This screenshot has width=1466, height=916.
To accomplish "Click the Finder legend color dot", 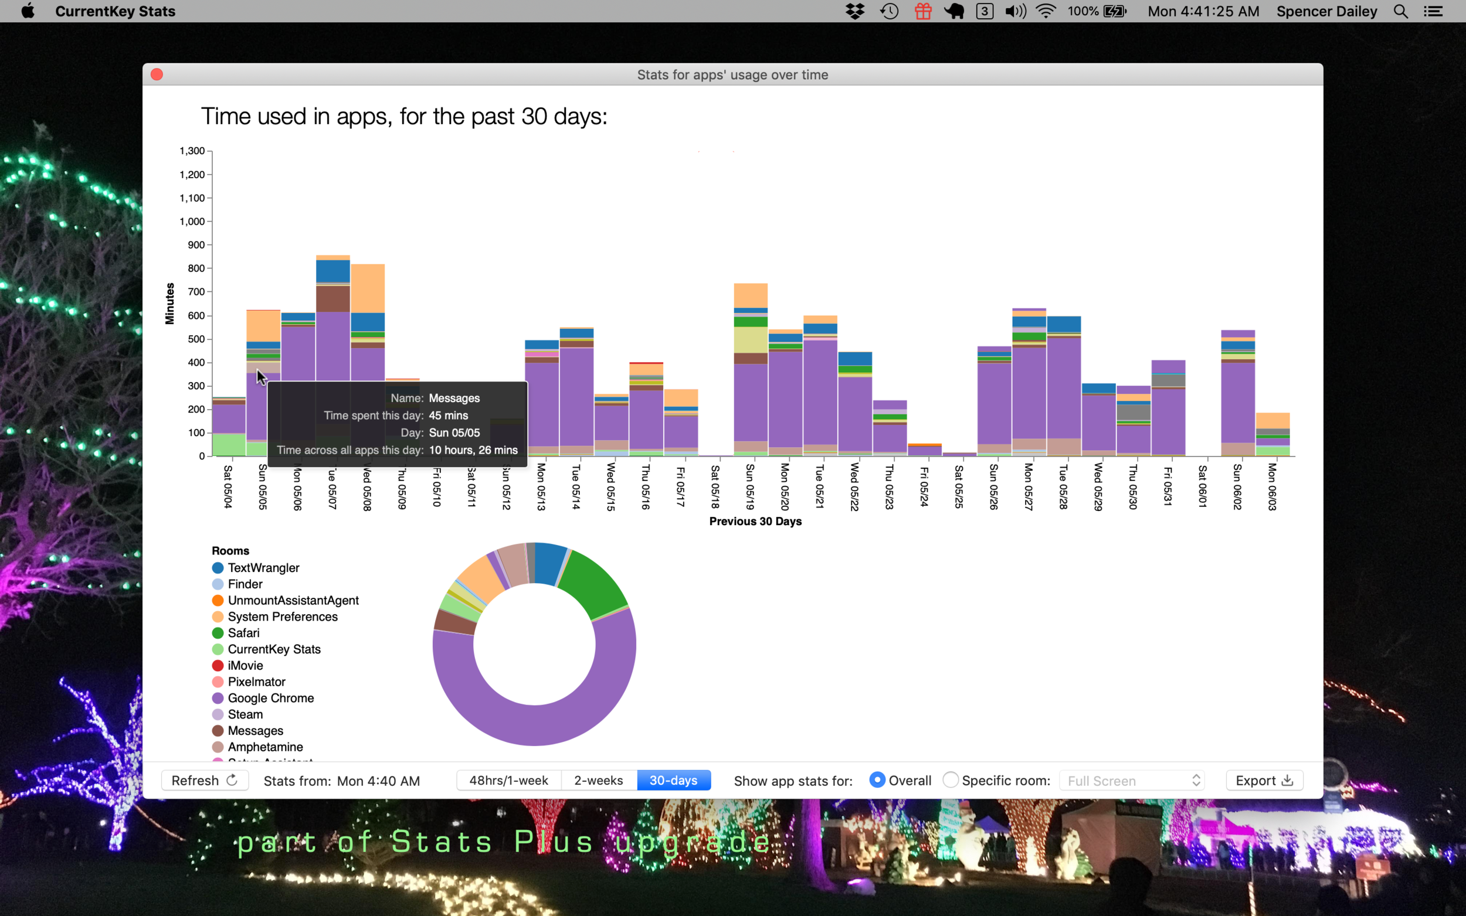I will (x=218, y=584).
